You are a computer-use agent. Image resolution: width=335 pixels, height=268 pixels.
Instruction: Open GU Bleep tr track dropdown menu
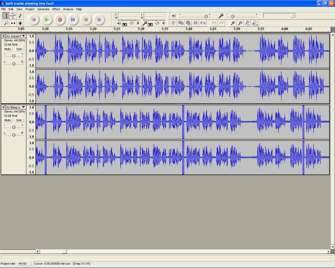click(x=23, y=107)
